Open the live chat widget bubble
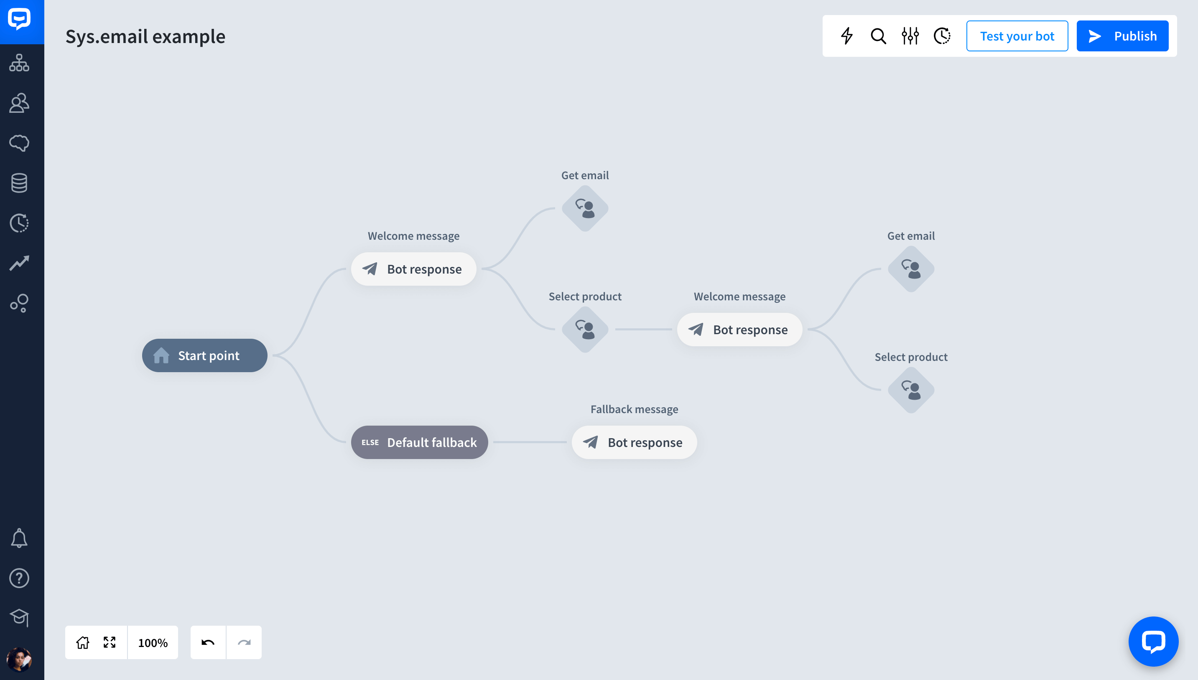This screenshot has width=1198, height=680. [1153, 641]
